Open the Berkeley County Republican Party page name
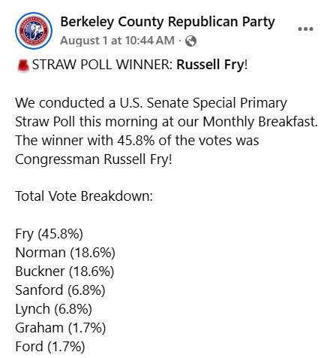This screenshot has height=358, width=324. click(167, 22)
